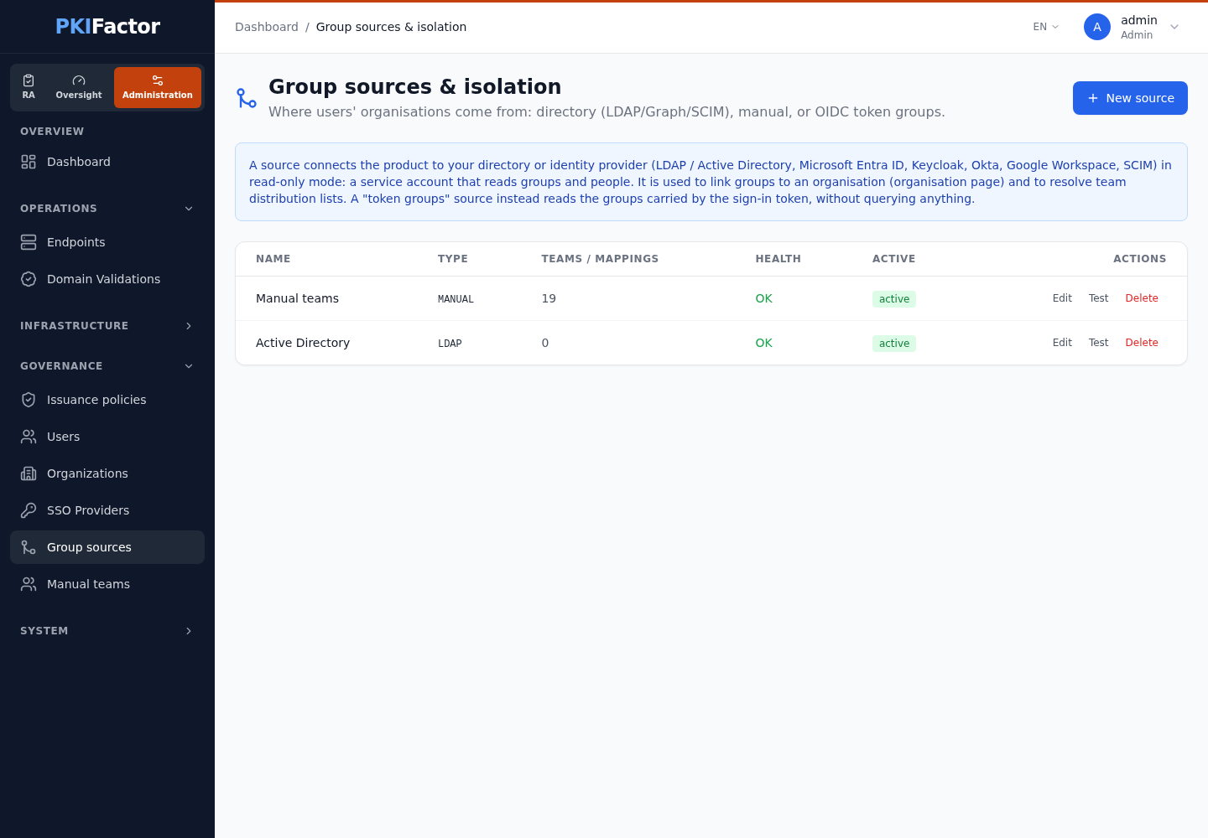Viewport: 1208px width, 838px height.
Task: Click the active badge for Active Directory
Action: click(x=894, y=344)
